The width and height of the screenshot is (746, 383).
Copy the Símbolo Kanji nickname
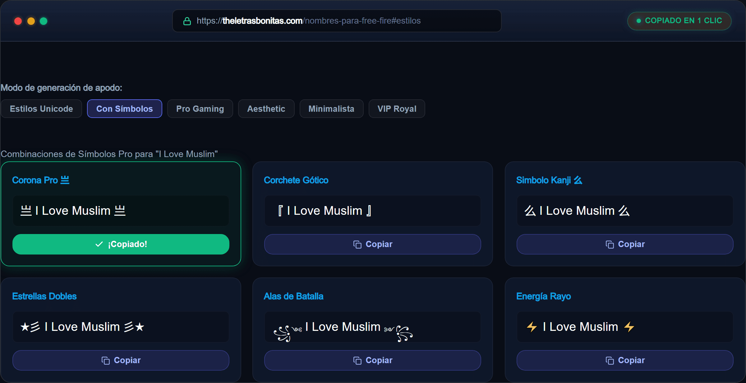point(625,244)
